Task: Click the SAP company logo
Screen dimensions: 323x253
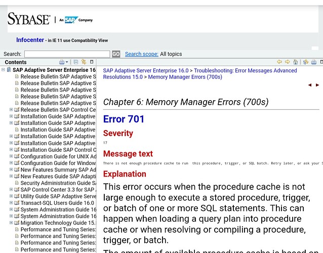Action: [x=71, y=20]
